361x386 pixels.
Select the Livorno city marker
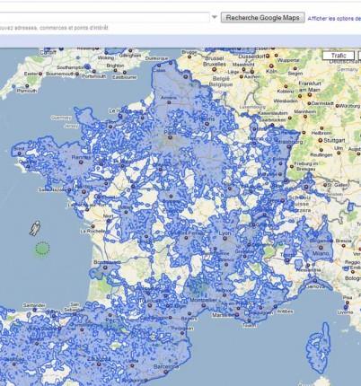346,307
